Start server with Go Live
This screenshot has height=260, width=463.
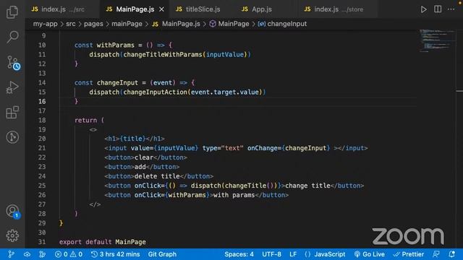369,254
